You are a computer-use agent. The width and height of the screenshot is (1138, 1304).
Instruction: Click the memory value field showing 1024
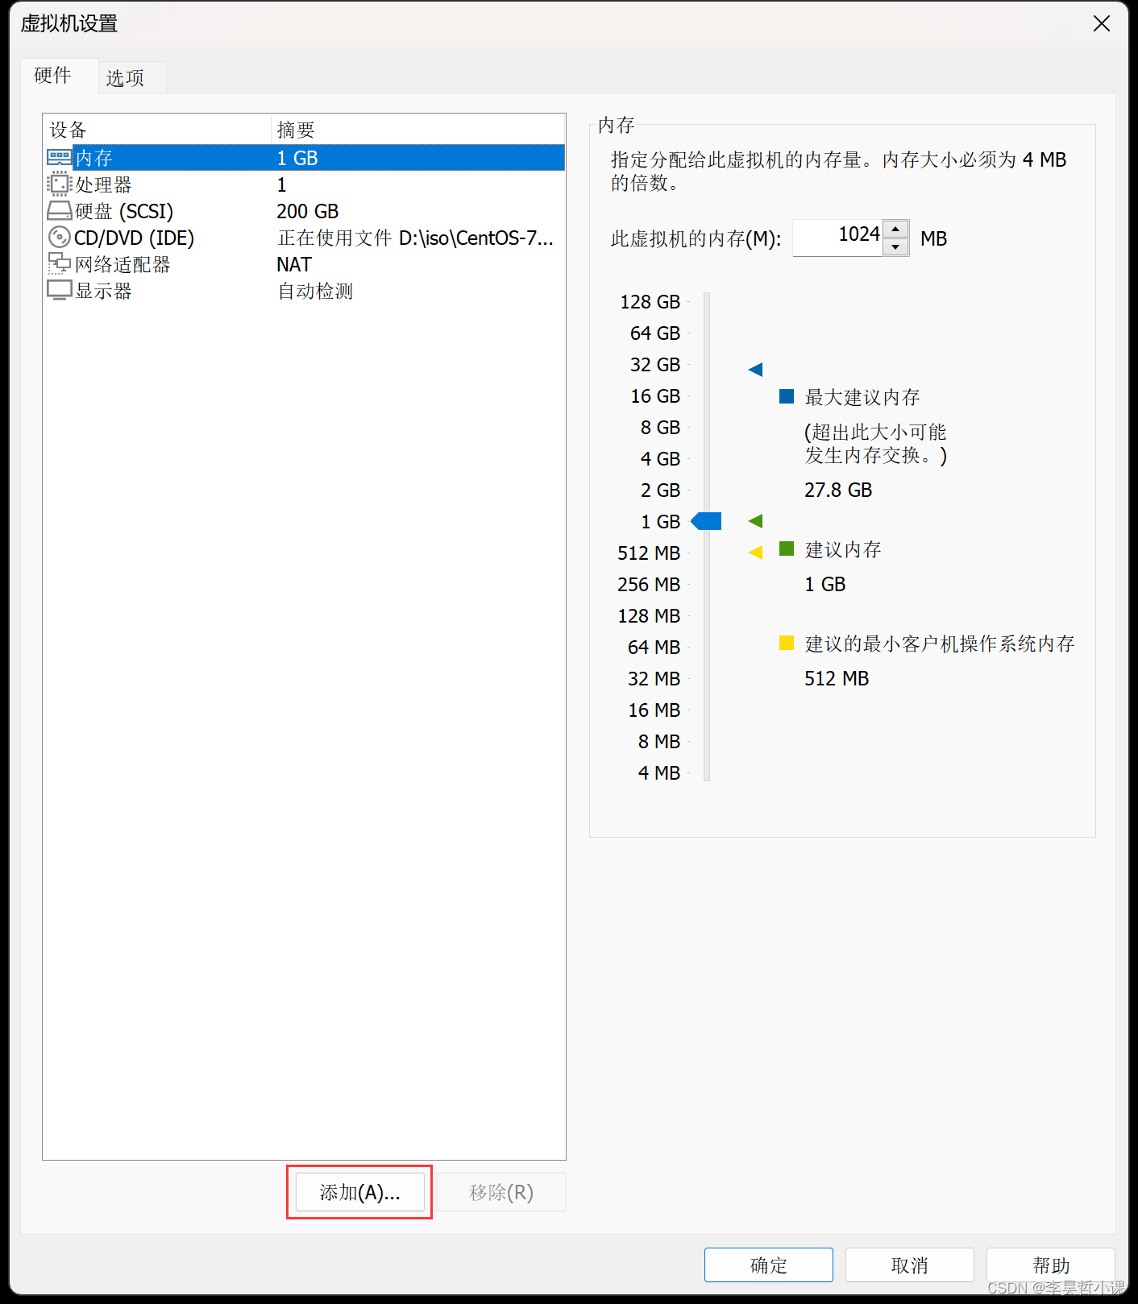(838, 238)
